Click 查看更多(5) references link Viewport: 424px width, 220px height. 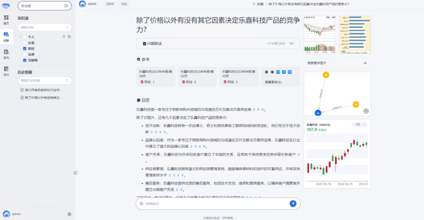coord(273,82)
